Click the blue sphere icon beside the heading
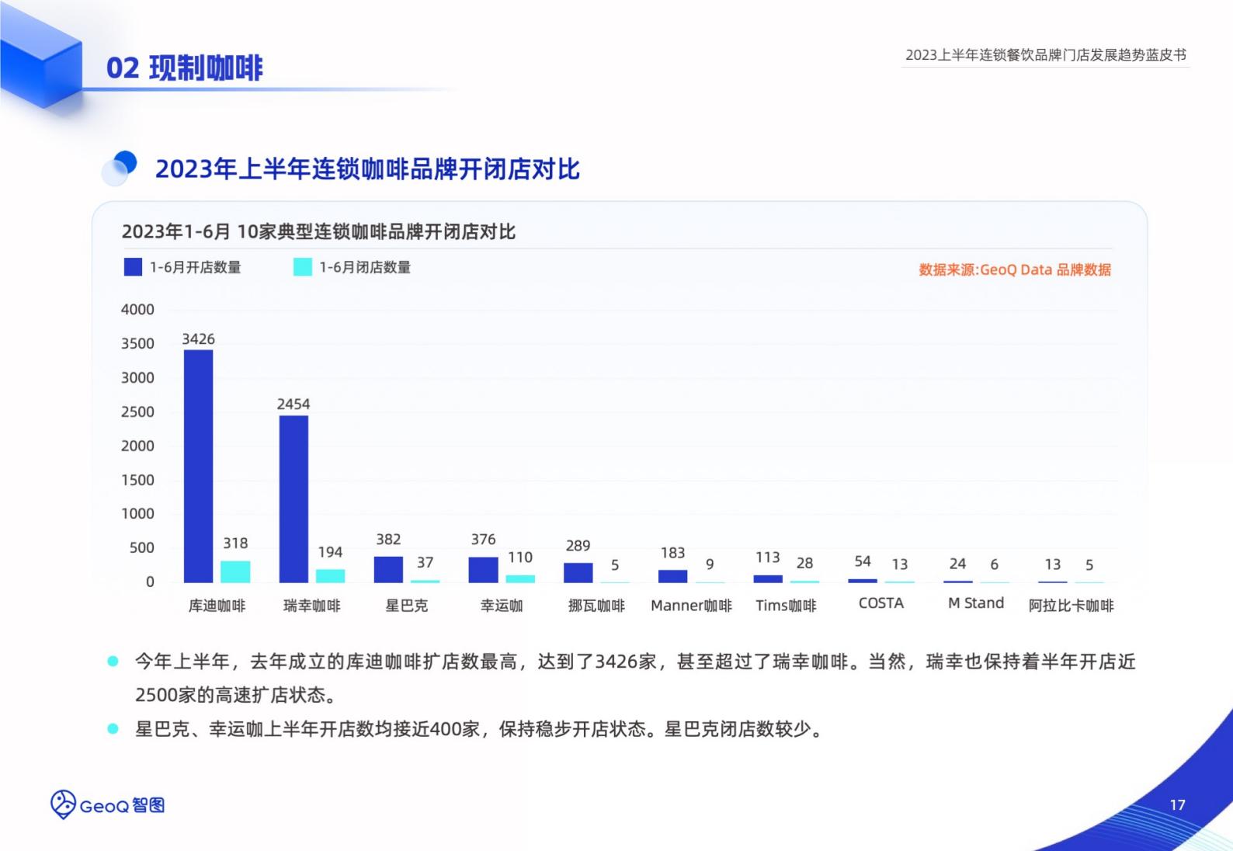This screenshot has width=1233, height=851. click(x=120, y=168)
